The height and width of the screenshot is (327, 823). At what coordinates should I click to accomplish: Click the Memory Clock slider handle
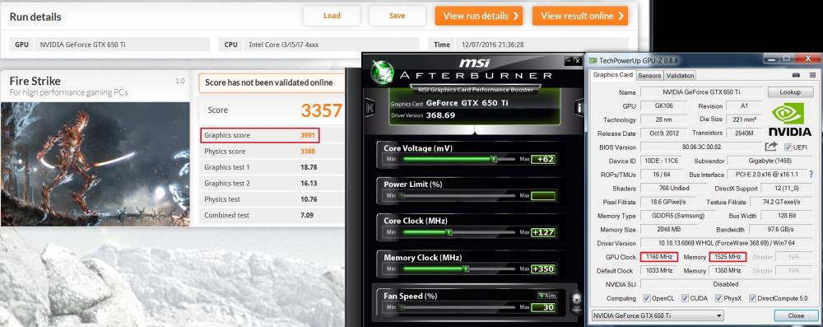pos(466,269)
